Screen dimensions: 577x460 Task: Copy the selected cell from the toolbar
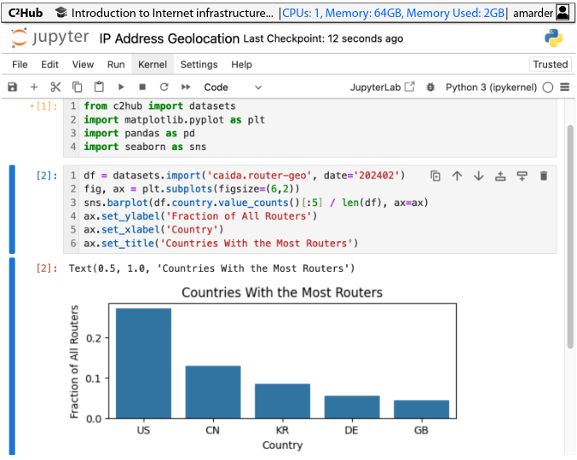click(x=77, y=87)
